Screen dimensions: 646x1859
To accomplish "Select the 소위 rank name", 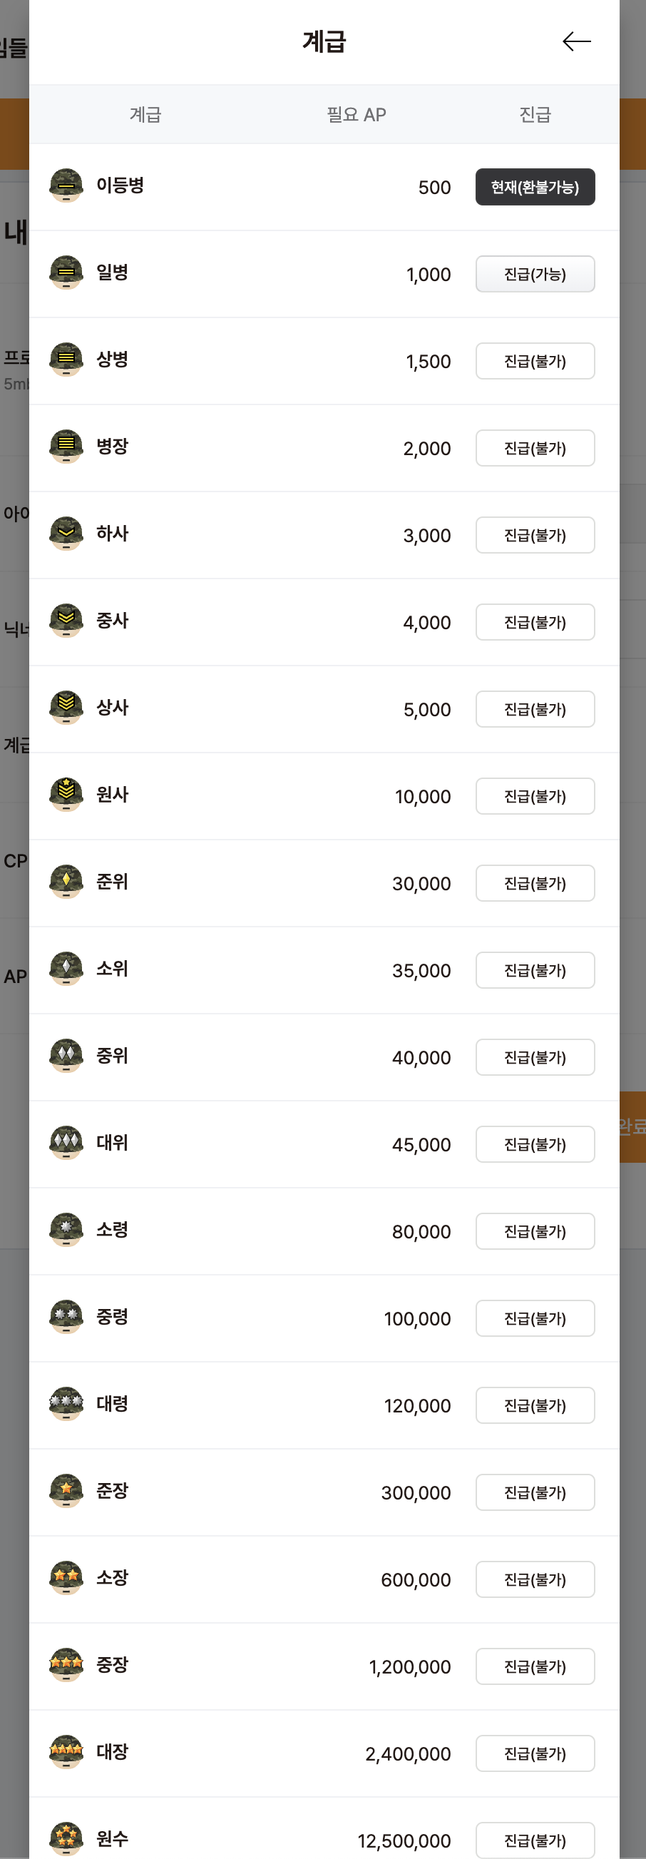I will click(x=113, y=969).
